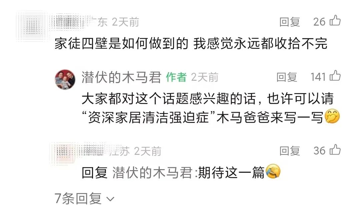The height and width of the screenshot is (220, 360).
Task: Like the author's comment with 141 likes
Action: (335, 76)
